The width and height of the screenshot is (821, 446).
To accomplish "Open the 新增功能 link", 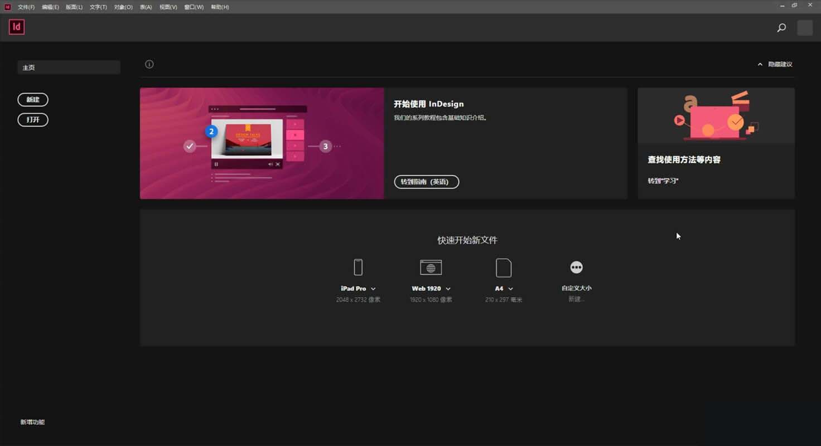I will point(32,422).
